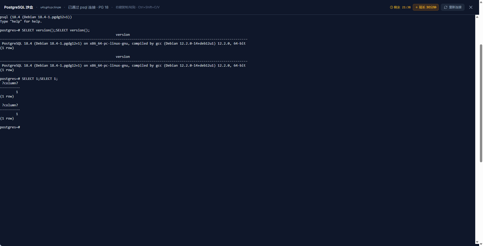
Task: Click the 重新连接 reconnect button
Action: pyautogui.click(x=453, y=7)
